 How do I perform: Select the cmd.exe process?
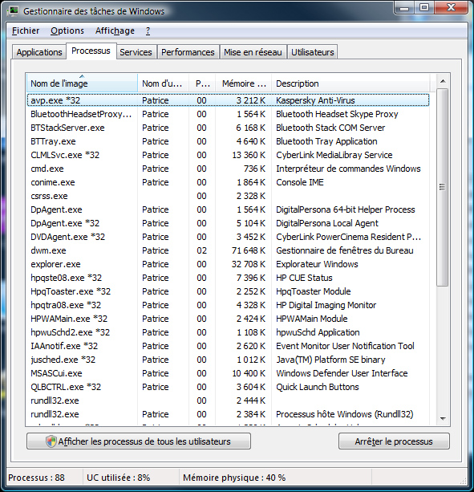tap(228, 169)
